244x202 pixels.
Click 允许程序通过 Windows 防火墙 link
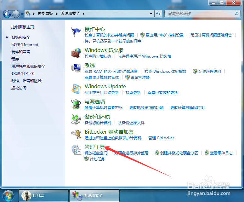click(145, 56)
